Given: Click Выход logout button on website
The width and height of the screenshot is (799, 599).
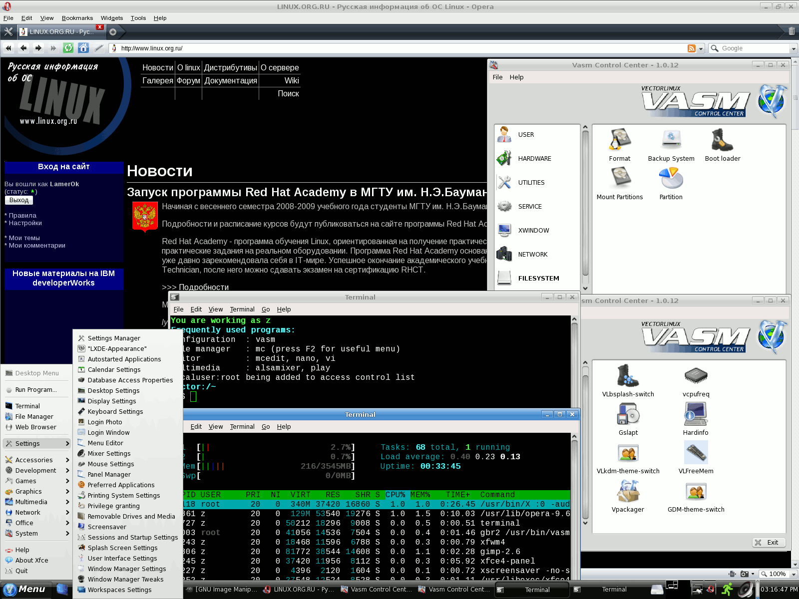Looking at the screenshot, I should point(19,200).
